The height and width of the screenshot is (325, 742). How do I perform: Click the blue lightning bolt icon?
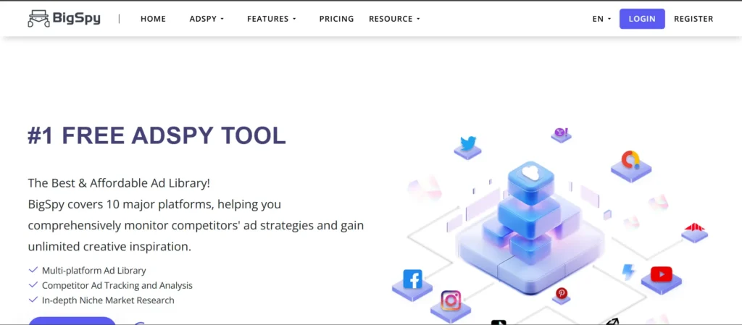[x=629, y=271]
